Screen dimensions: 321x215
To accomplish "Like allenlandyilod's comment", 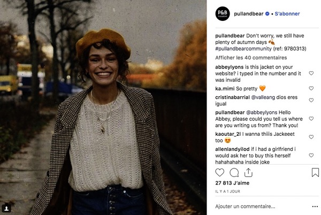I will tap(311, 155).
